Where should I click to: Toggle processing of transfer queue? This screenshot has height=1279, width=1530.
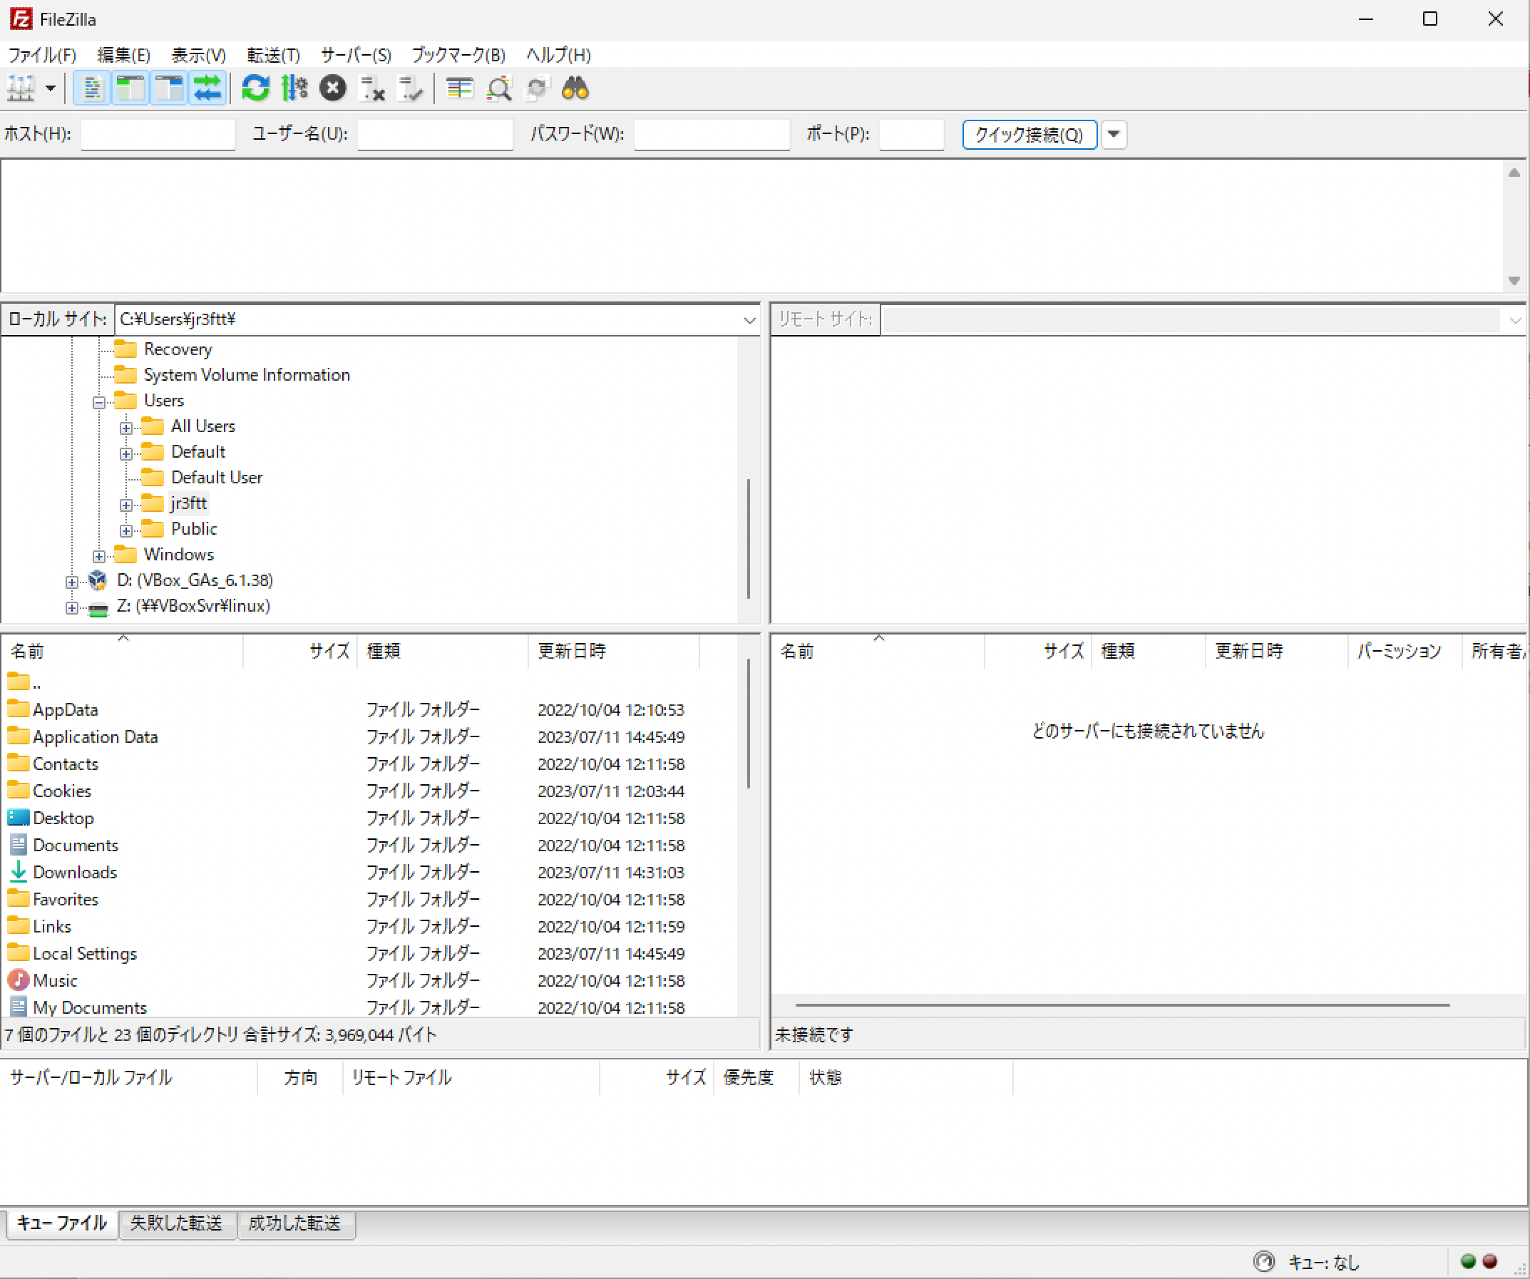click(294, 89)
